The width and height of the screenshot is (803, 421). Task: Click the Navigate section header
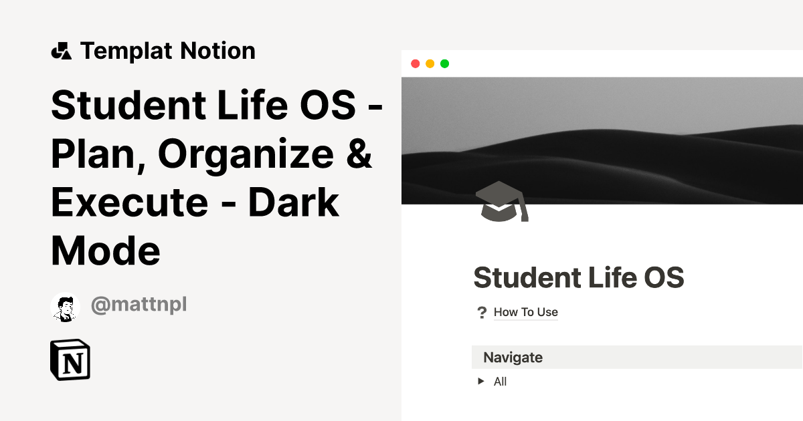click(x=512, y=357)
